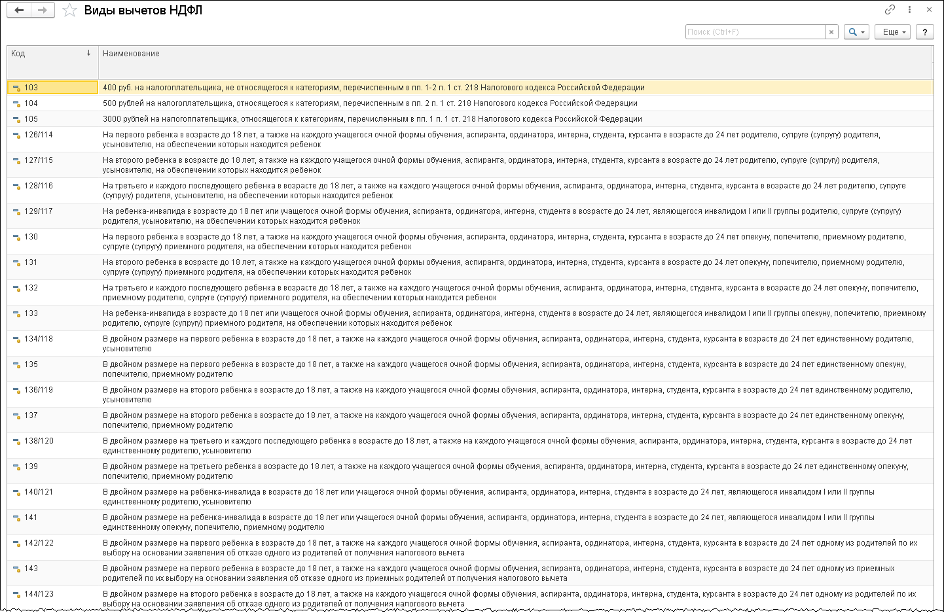Click code cell 128/116
Screen dimensions: 944x613
tap(53, 190)
